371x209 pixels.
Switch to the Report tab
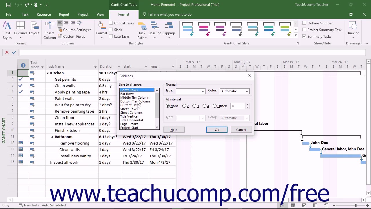coord(64,15)
